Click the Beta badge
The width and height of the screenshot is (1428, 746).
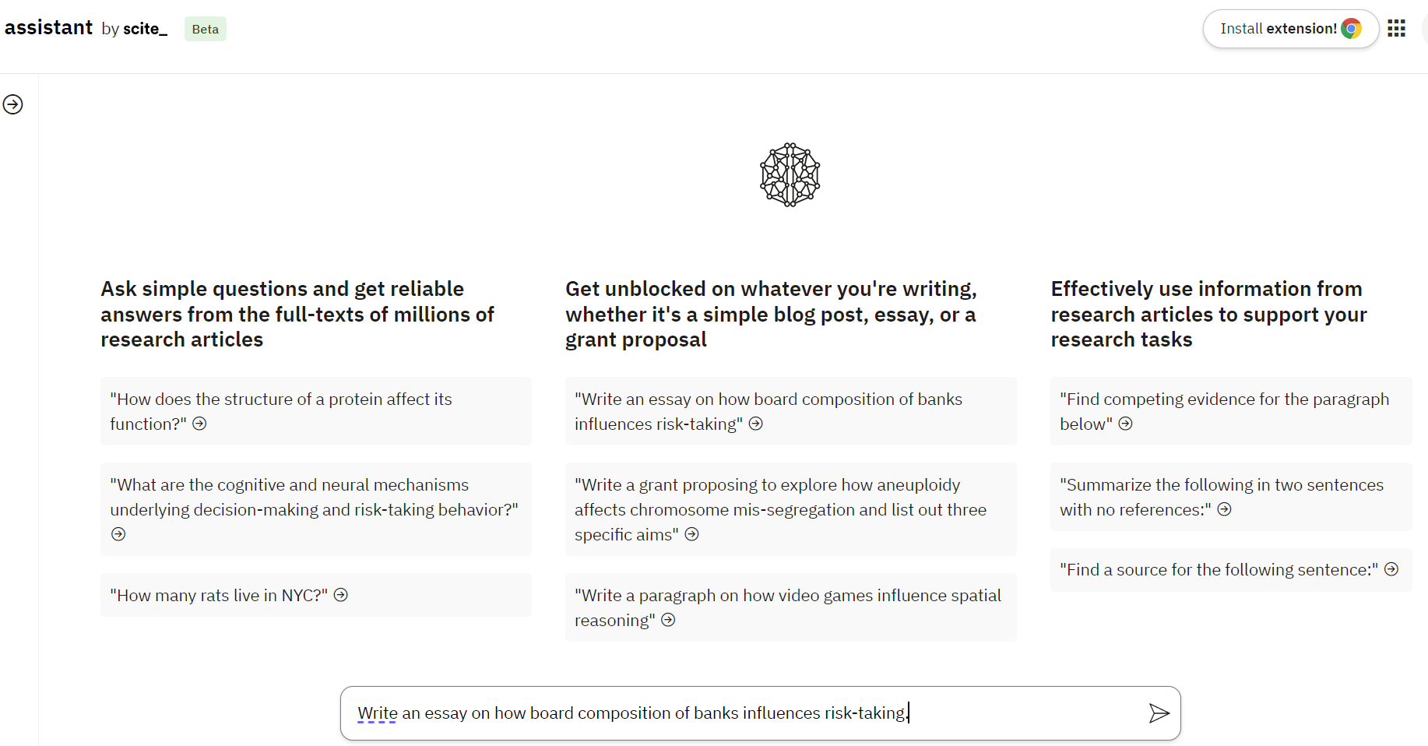(x=206, y=29)
